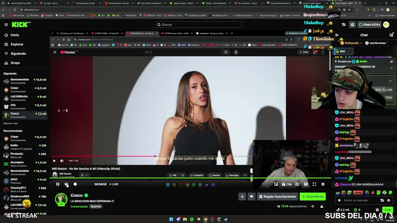The image size is (397, 223).
Task: Open YouTube notifications bell
Action: point(315,52)
